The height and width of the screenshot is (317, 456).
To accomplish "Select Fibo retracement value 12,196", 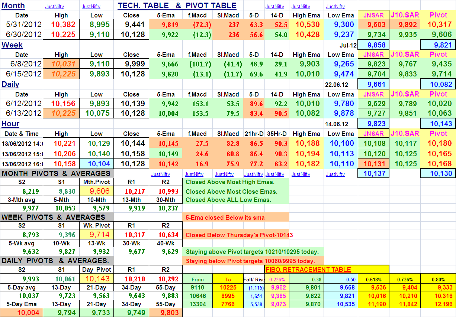I will (438, 304).
